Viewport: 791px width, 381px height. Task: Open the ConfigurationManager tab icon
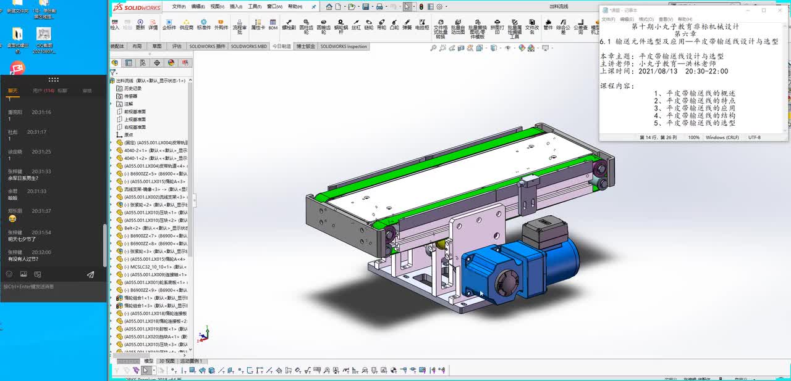coord(143,63)
